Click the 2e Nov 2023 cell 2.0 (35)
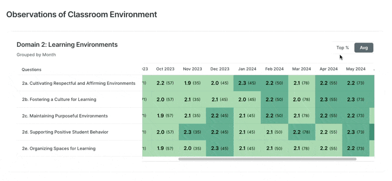Screen dimensions: 392x181 click(192, 148)
